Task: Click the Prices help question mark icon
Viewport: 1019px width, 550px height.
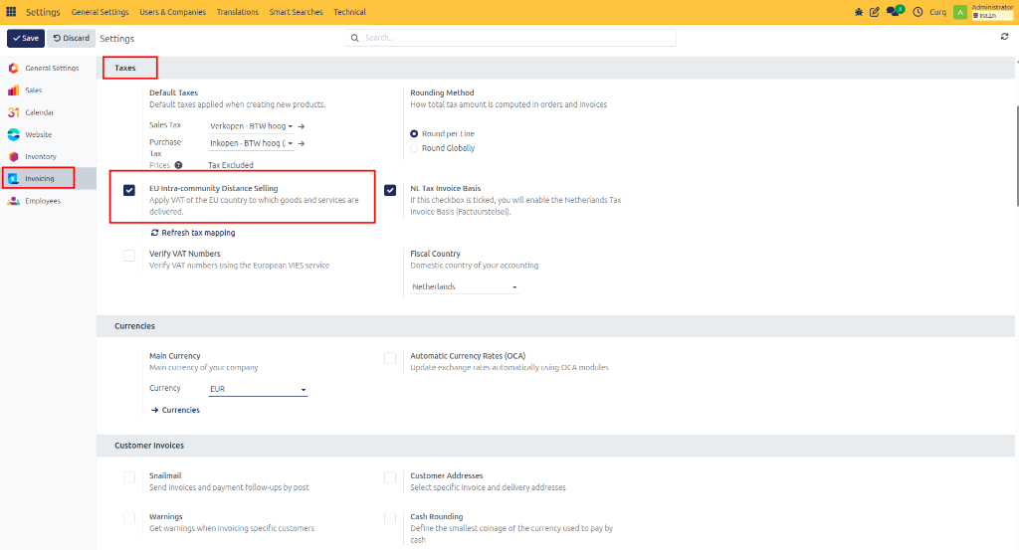Action: 178,165
